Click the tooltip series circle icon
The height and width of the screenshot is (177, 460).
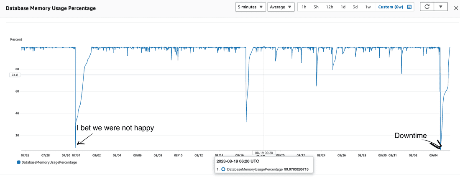pos(223,169)
